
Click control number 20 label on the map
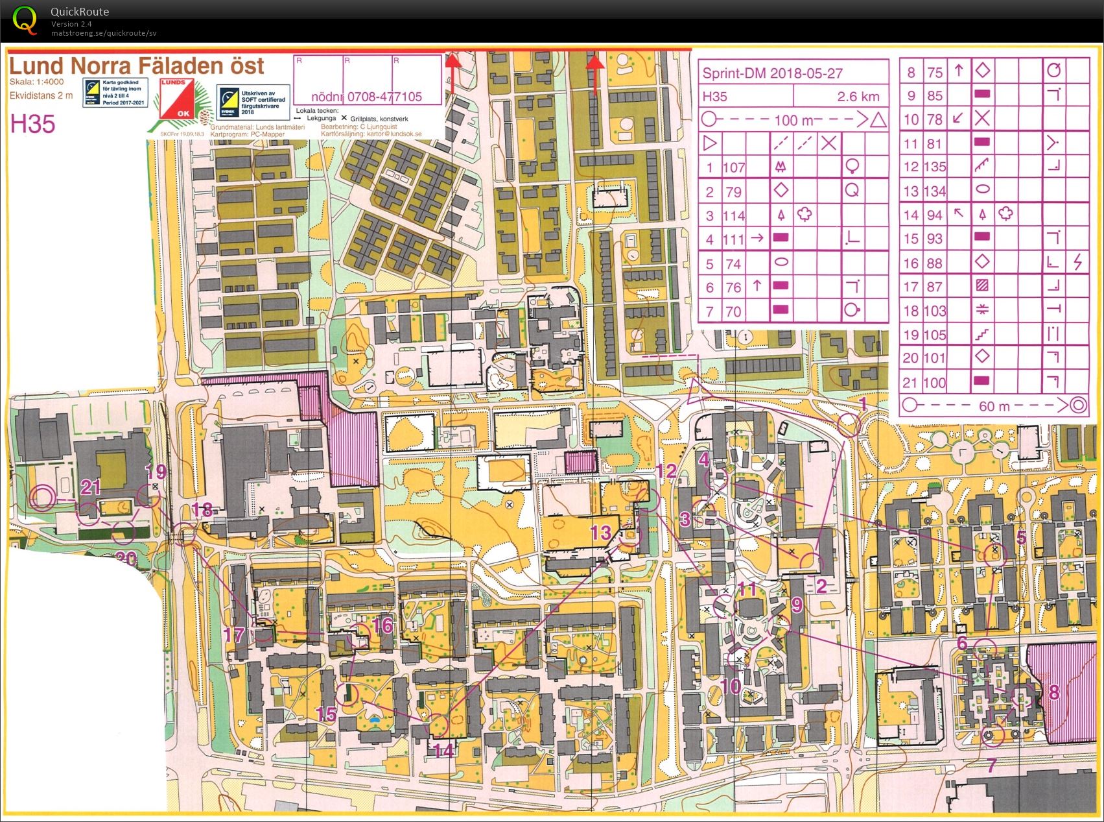click(126, 557)
